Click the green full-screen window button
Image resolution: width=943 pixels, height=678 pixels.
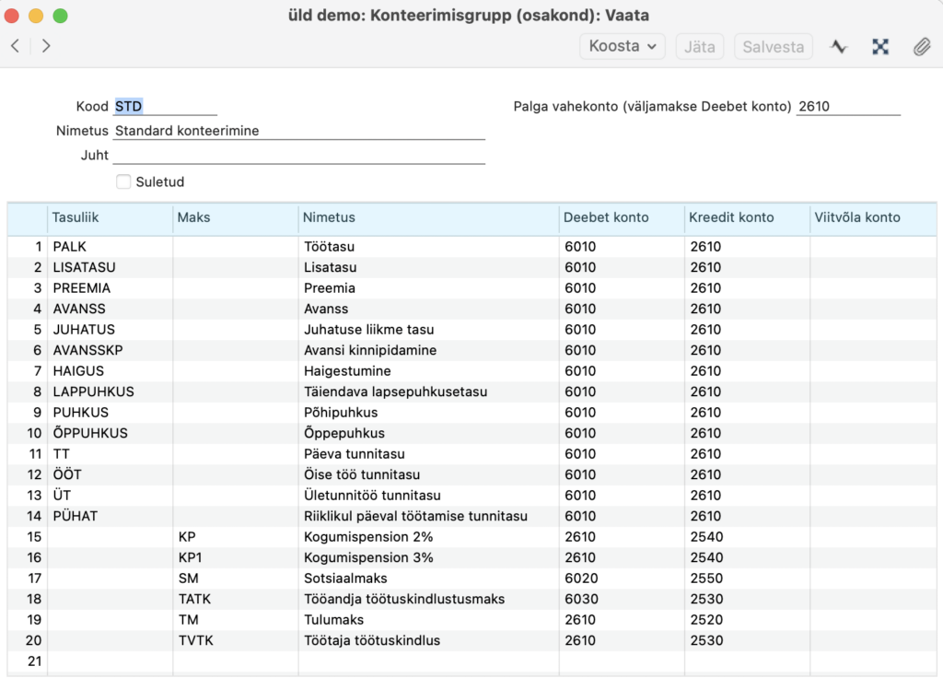point(60,16)
